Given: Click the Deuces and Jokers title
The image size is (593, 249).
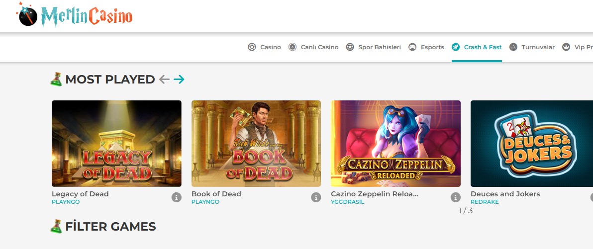Looking at the screenshot, I should [505, 194].
